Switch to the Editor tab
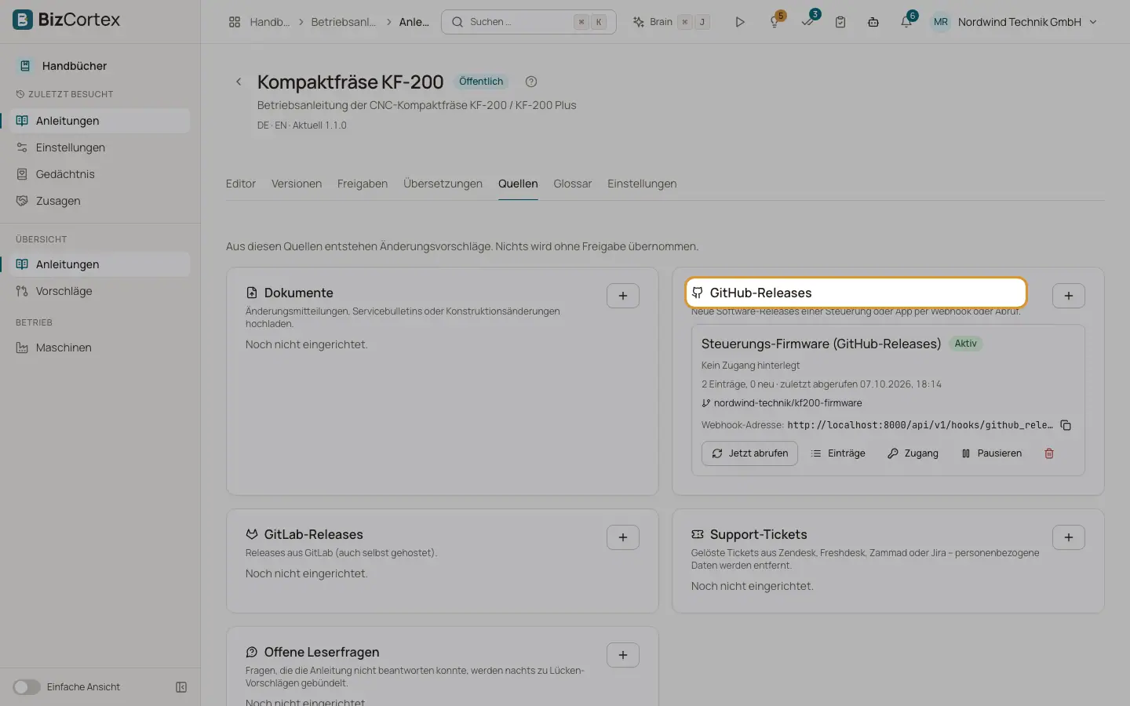This screenshot has width=1130, height=706. point(241,184)
